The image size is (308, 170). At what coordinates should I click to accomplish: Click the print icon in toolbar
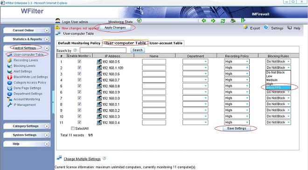[x=233, y=20]
